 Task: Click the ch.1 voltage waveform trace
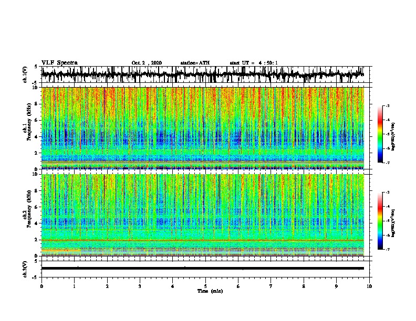[x=202, y=74]
